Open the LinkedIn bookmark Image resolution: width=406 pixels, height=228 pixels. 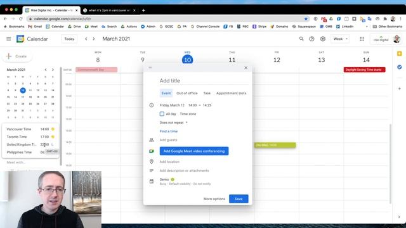point(345,27)
